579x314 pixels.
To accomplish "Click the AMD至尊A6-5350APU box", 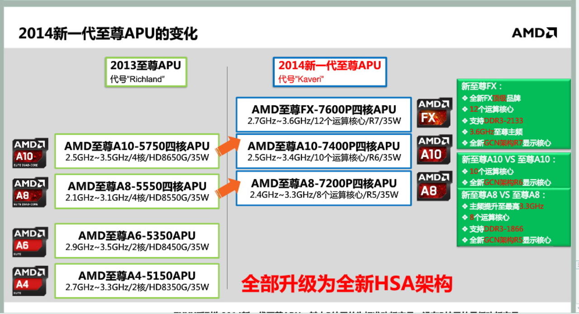I will coord(137,241).
